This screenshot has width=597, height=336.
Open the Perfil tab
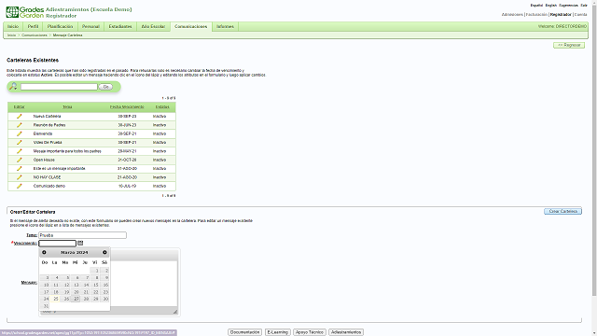point(34,27)
